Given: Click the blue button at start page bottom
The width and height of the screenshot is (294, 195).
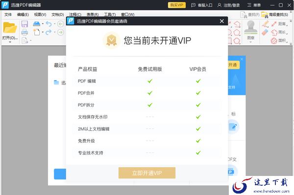Looking at the screenshot, I should [60, 174].
